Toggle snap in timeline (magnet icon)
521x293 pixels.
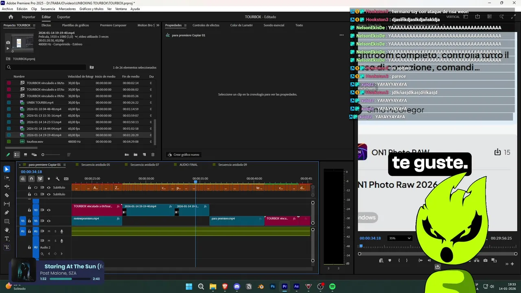[x=31, y=179]
